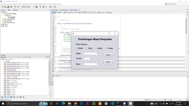This screenshot has height=106, width=189.
Task: Collapse the Uas project tree node
Action: point(1,12)
